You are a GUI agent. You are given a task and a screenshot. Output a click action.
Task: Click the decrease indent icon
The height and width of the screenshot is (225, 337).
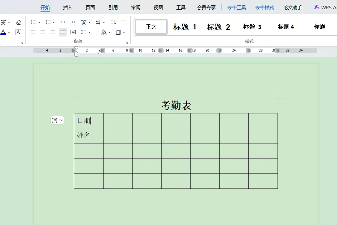(63, 22)
